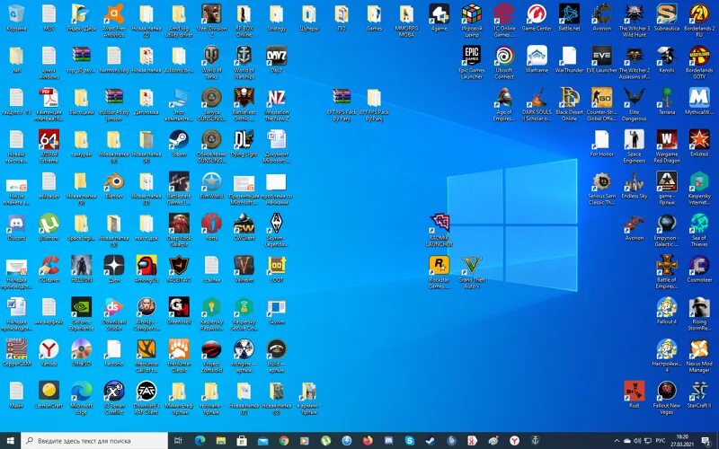719x449 pixels.
Task: Select the Fallout New Vegas shortcut
Action: click(667, 392)
